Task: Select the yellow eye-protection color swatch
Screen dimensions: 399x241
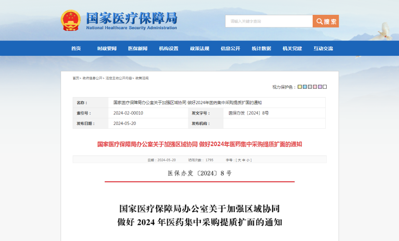Action: 300,87
